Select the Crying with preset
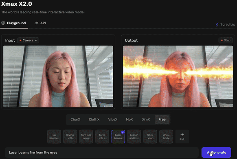237x159 pixels. click(x=70, y=137)
